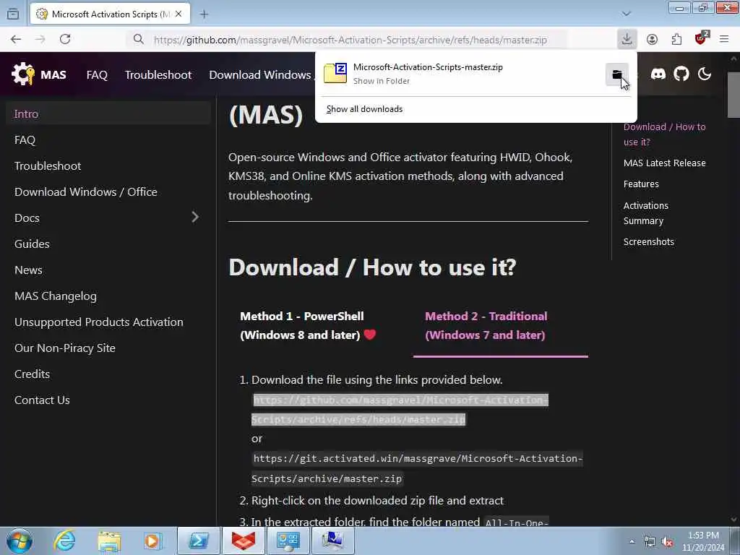740x555 pixels.
Task: Click the github.com master.zip highlighted link
Action: click(400, 409)
